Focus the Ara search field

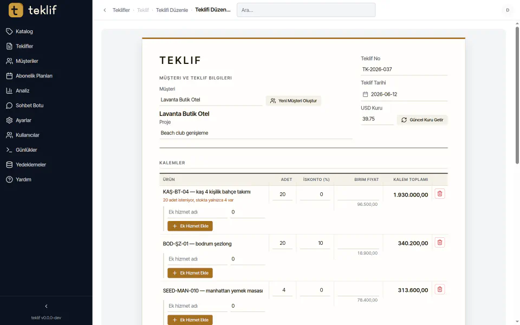pos(306,10)
